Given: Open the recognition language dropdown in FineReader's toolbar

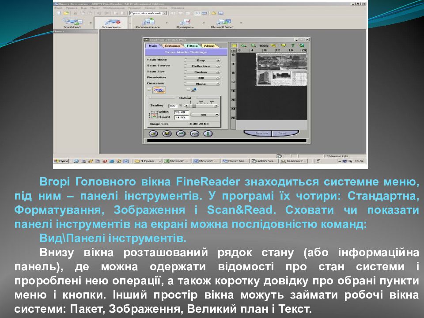Looking at the screenshot, I should 148,13.
